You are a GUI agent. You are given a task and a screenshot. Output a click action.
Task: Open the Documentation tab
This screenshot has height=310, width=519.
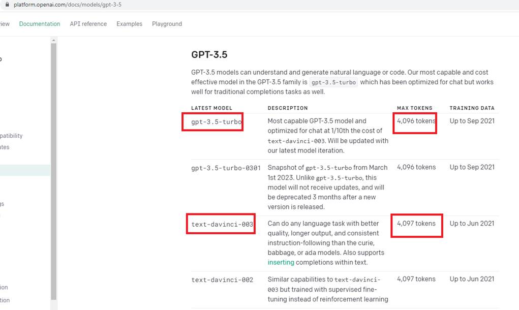[x=40, y=24]
